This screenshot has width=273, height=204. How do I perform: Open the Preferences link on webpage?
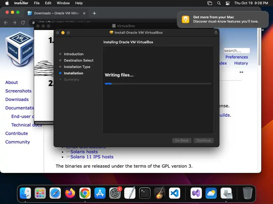237,57
